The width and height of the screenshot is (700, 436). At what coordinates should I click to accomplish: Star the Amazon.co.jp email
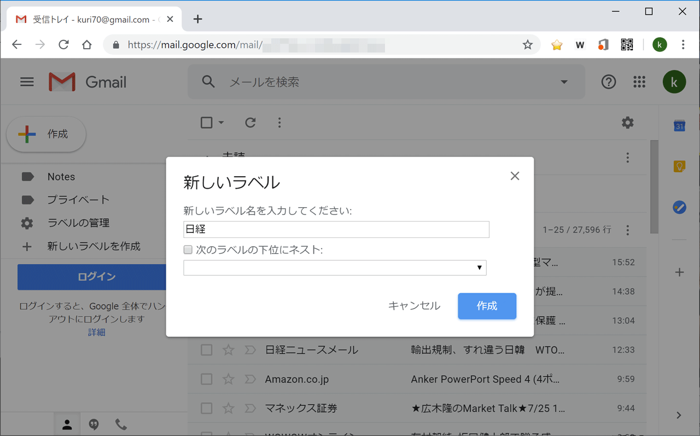point(229,379)
